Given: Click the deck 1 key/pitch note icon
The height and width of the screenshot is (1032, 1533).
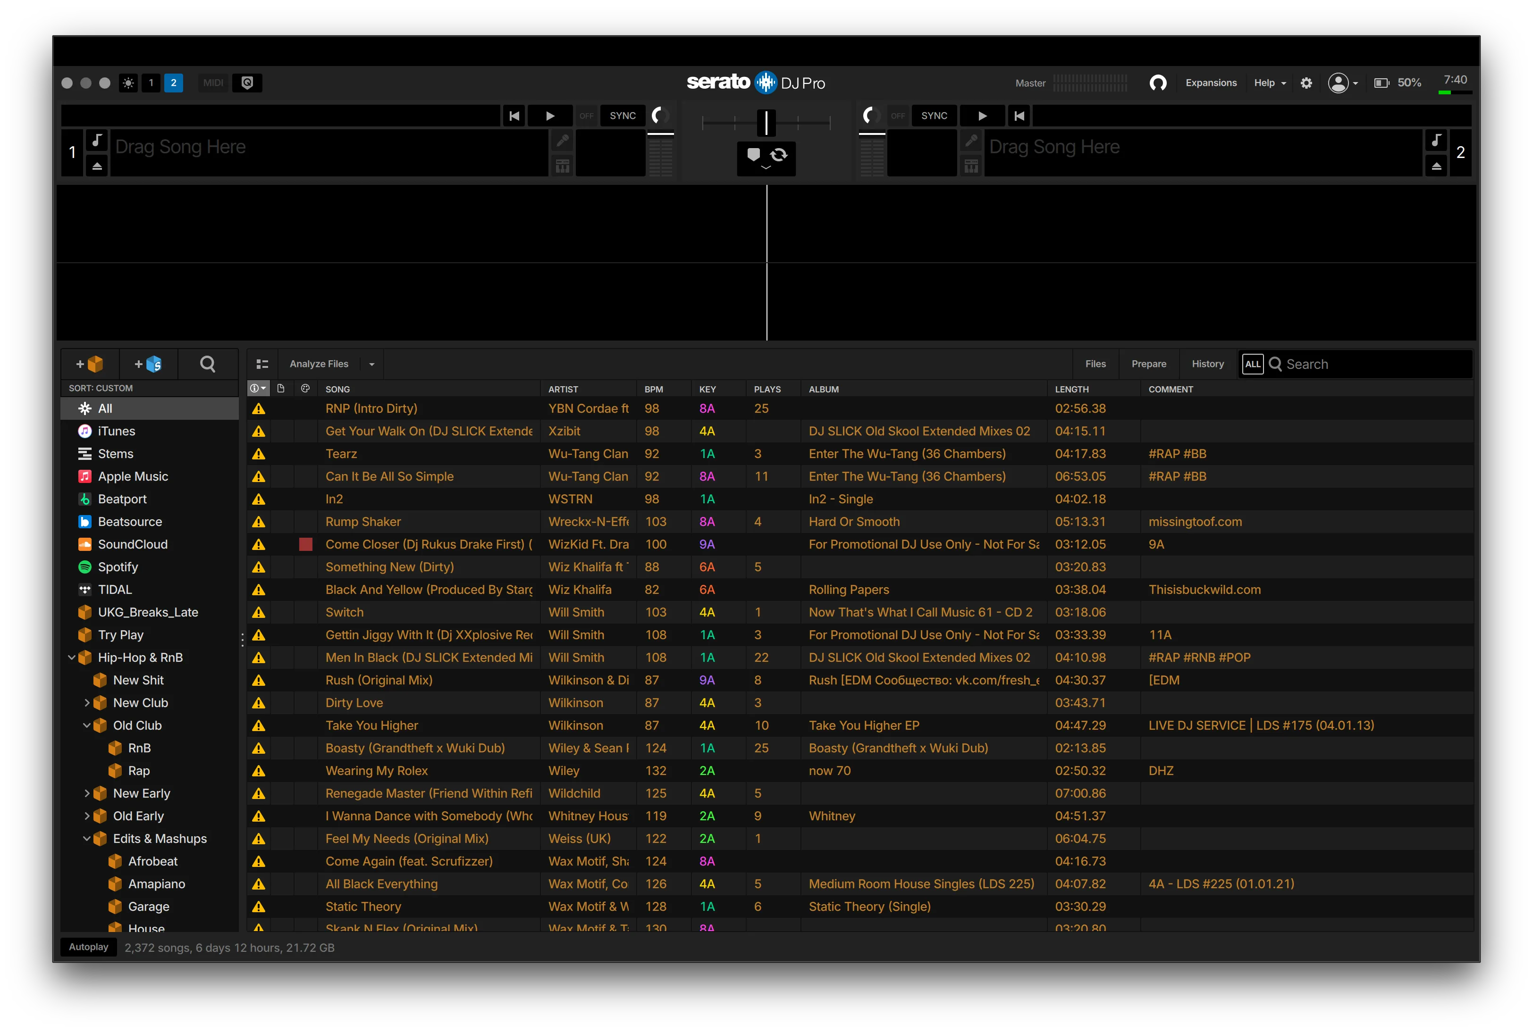Looking at the screenshot, I should (x=97, y=140).
